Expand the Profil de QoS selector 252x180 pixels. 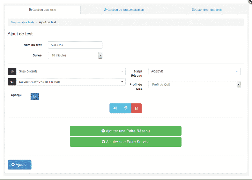(x=194, y=84)
